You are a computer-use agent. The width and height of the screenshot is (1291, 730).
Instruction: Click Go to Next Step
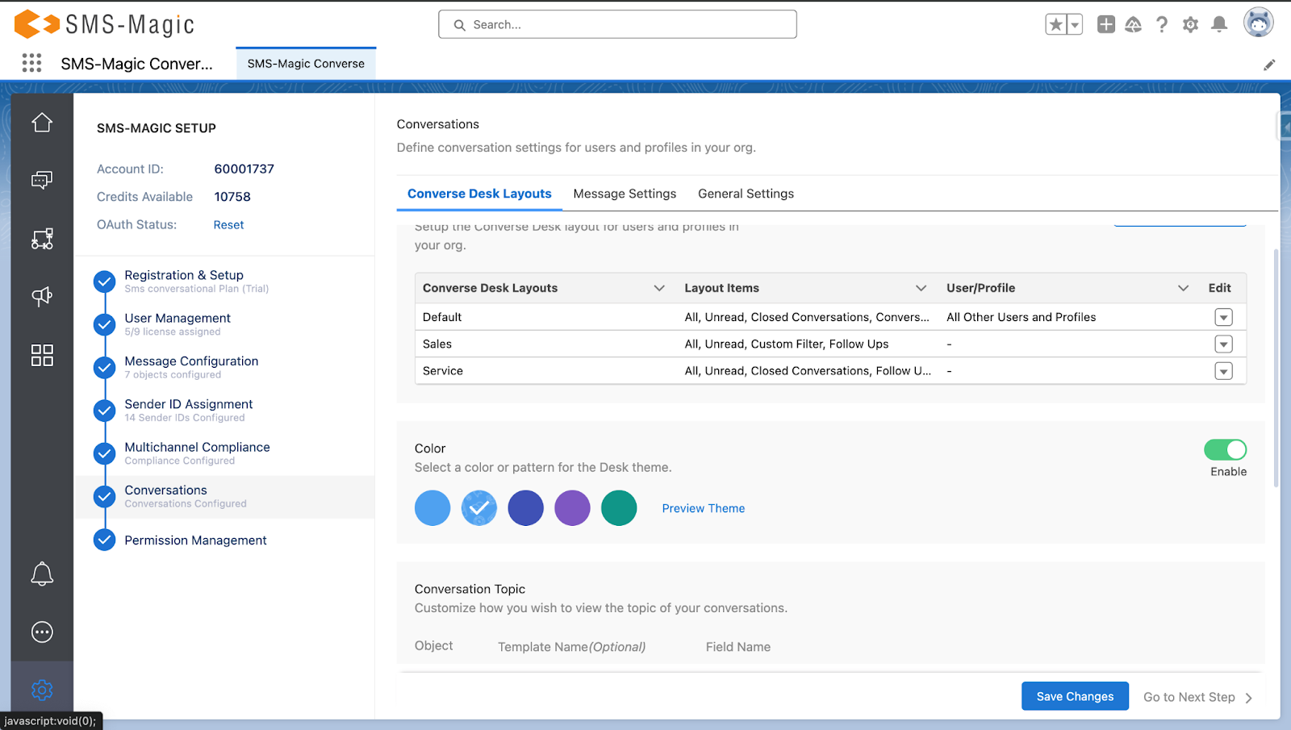[1197, 697]
